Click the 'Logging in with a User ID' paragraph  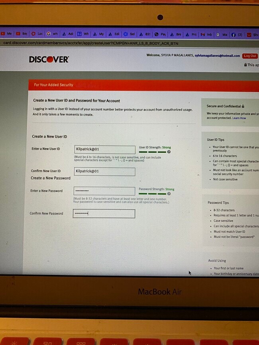coord(112,112)
